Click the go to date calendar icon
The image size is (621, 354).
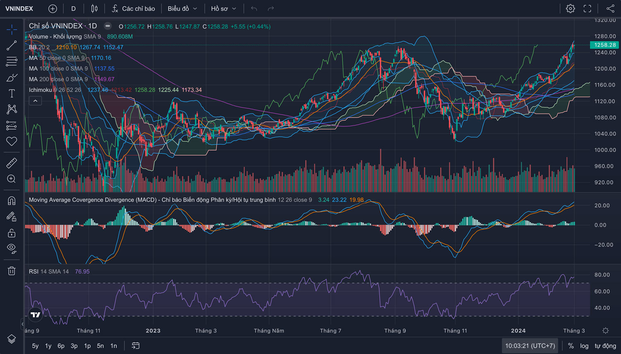pyautogui.click(x=135, y=346)
